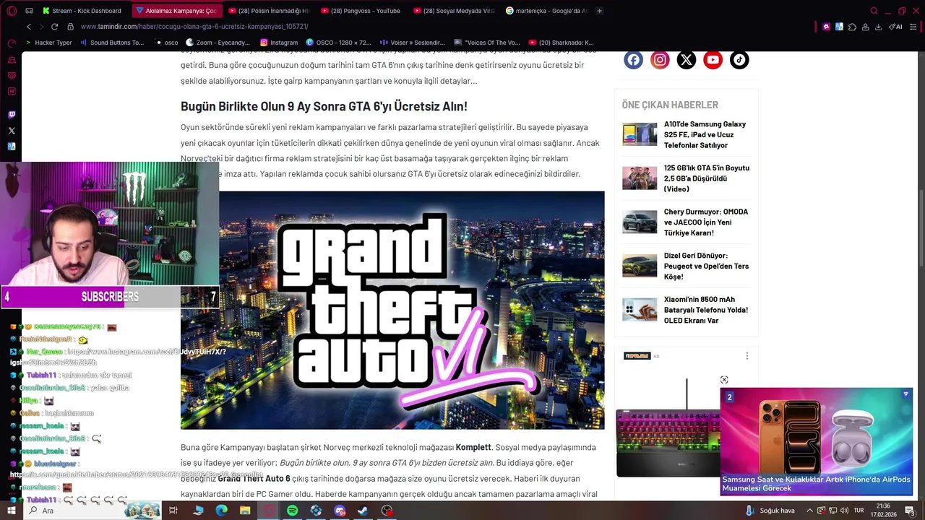925x520 pixels.
Task: Open the extensions cube icon
Action: click(852, 27)
